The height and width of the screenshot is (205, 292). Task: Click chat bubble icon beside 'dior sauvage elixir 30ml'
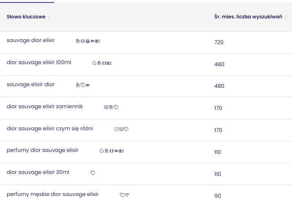point(93,173)
